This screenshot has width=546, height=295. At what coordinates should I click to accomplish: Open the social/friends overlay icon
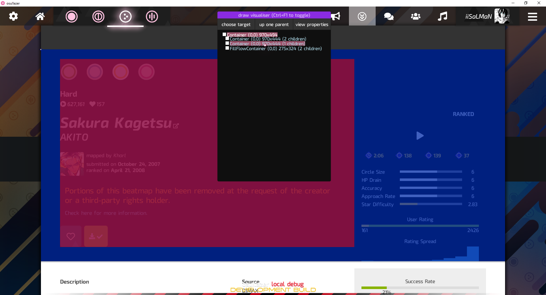(415, 16)
